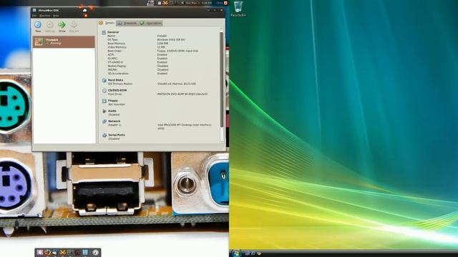Viewport: 458px width, 257px height.
Task: Click the blue square dock icon
Action: pyautogui.click(x=85, y=253)
